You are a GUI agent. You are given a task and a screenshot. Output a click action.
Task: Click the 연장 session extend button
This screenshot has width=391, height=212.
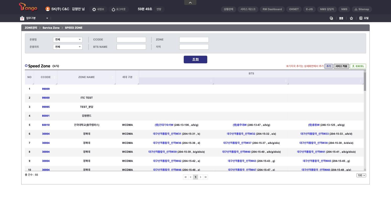159,9
